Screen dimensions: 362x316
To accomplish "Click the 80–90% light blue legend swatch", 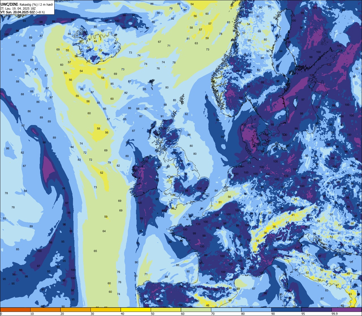I will tap(256, 309).
